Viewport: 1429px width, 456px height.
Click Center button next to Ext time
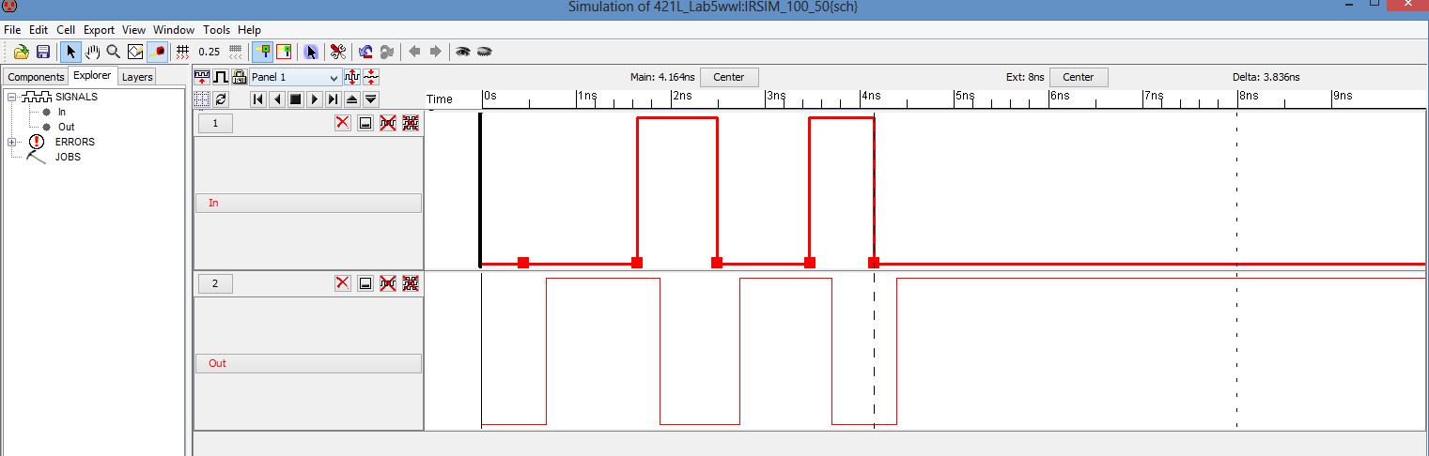[x=1079, y=77]
